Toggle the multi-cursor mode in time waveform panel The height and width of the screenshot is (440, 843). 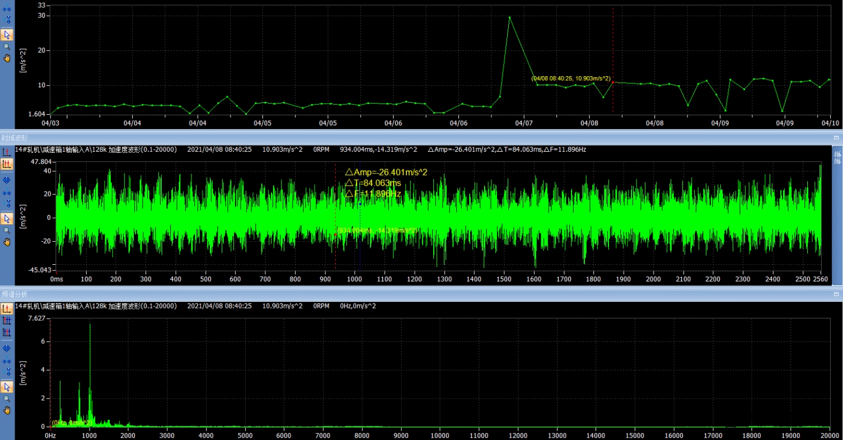point(7,164)
